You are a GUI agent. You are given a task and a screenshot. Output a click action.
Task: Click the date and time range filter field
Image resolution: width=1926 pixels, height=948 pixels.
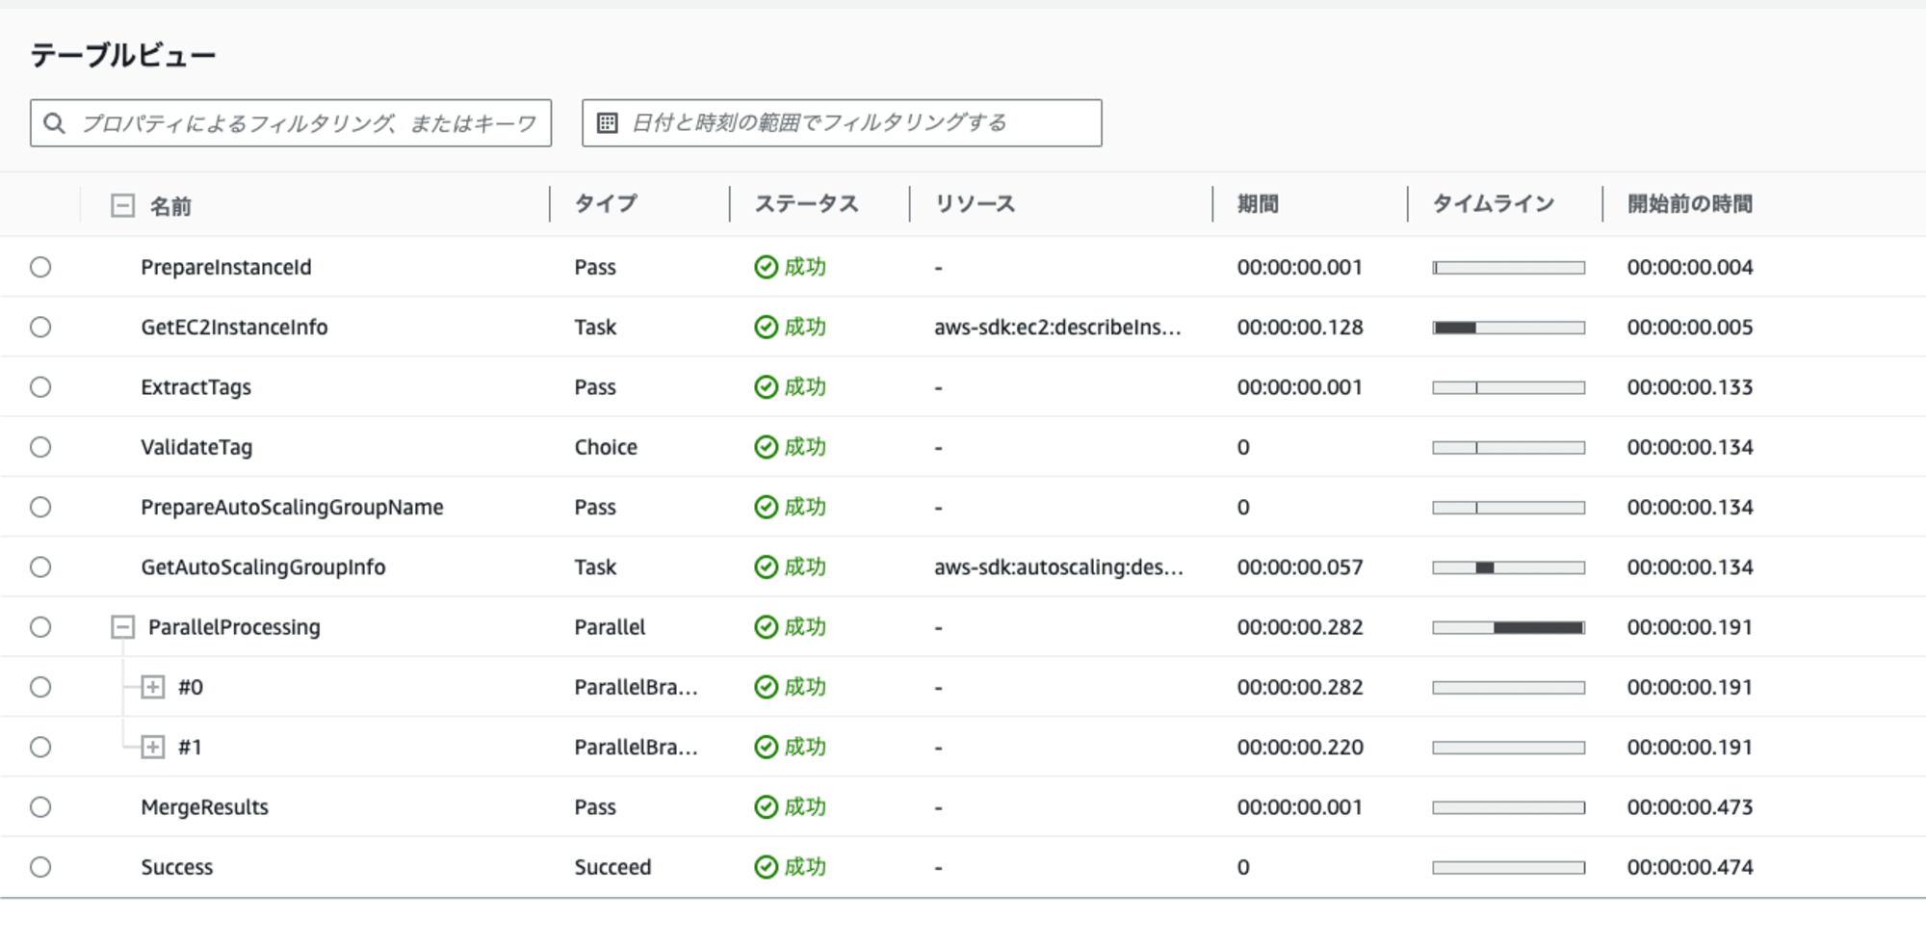coord(842,123)
